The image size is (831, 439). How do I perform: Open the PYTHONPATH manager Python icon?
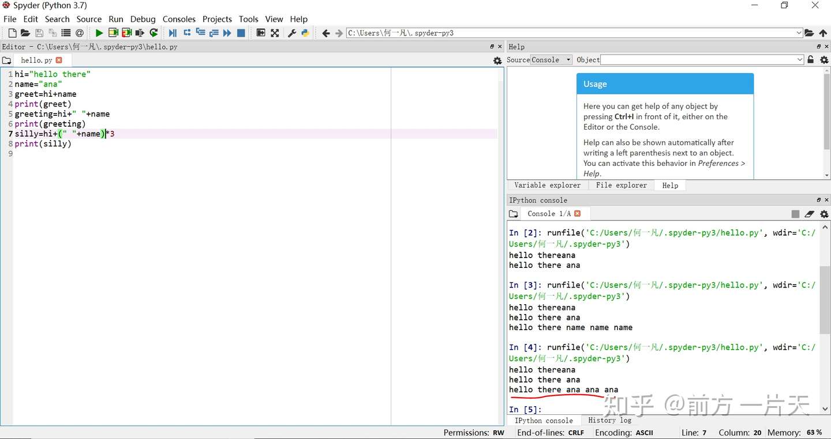(305, 33)
